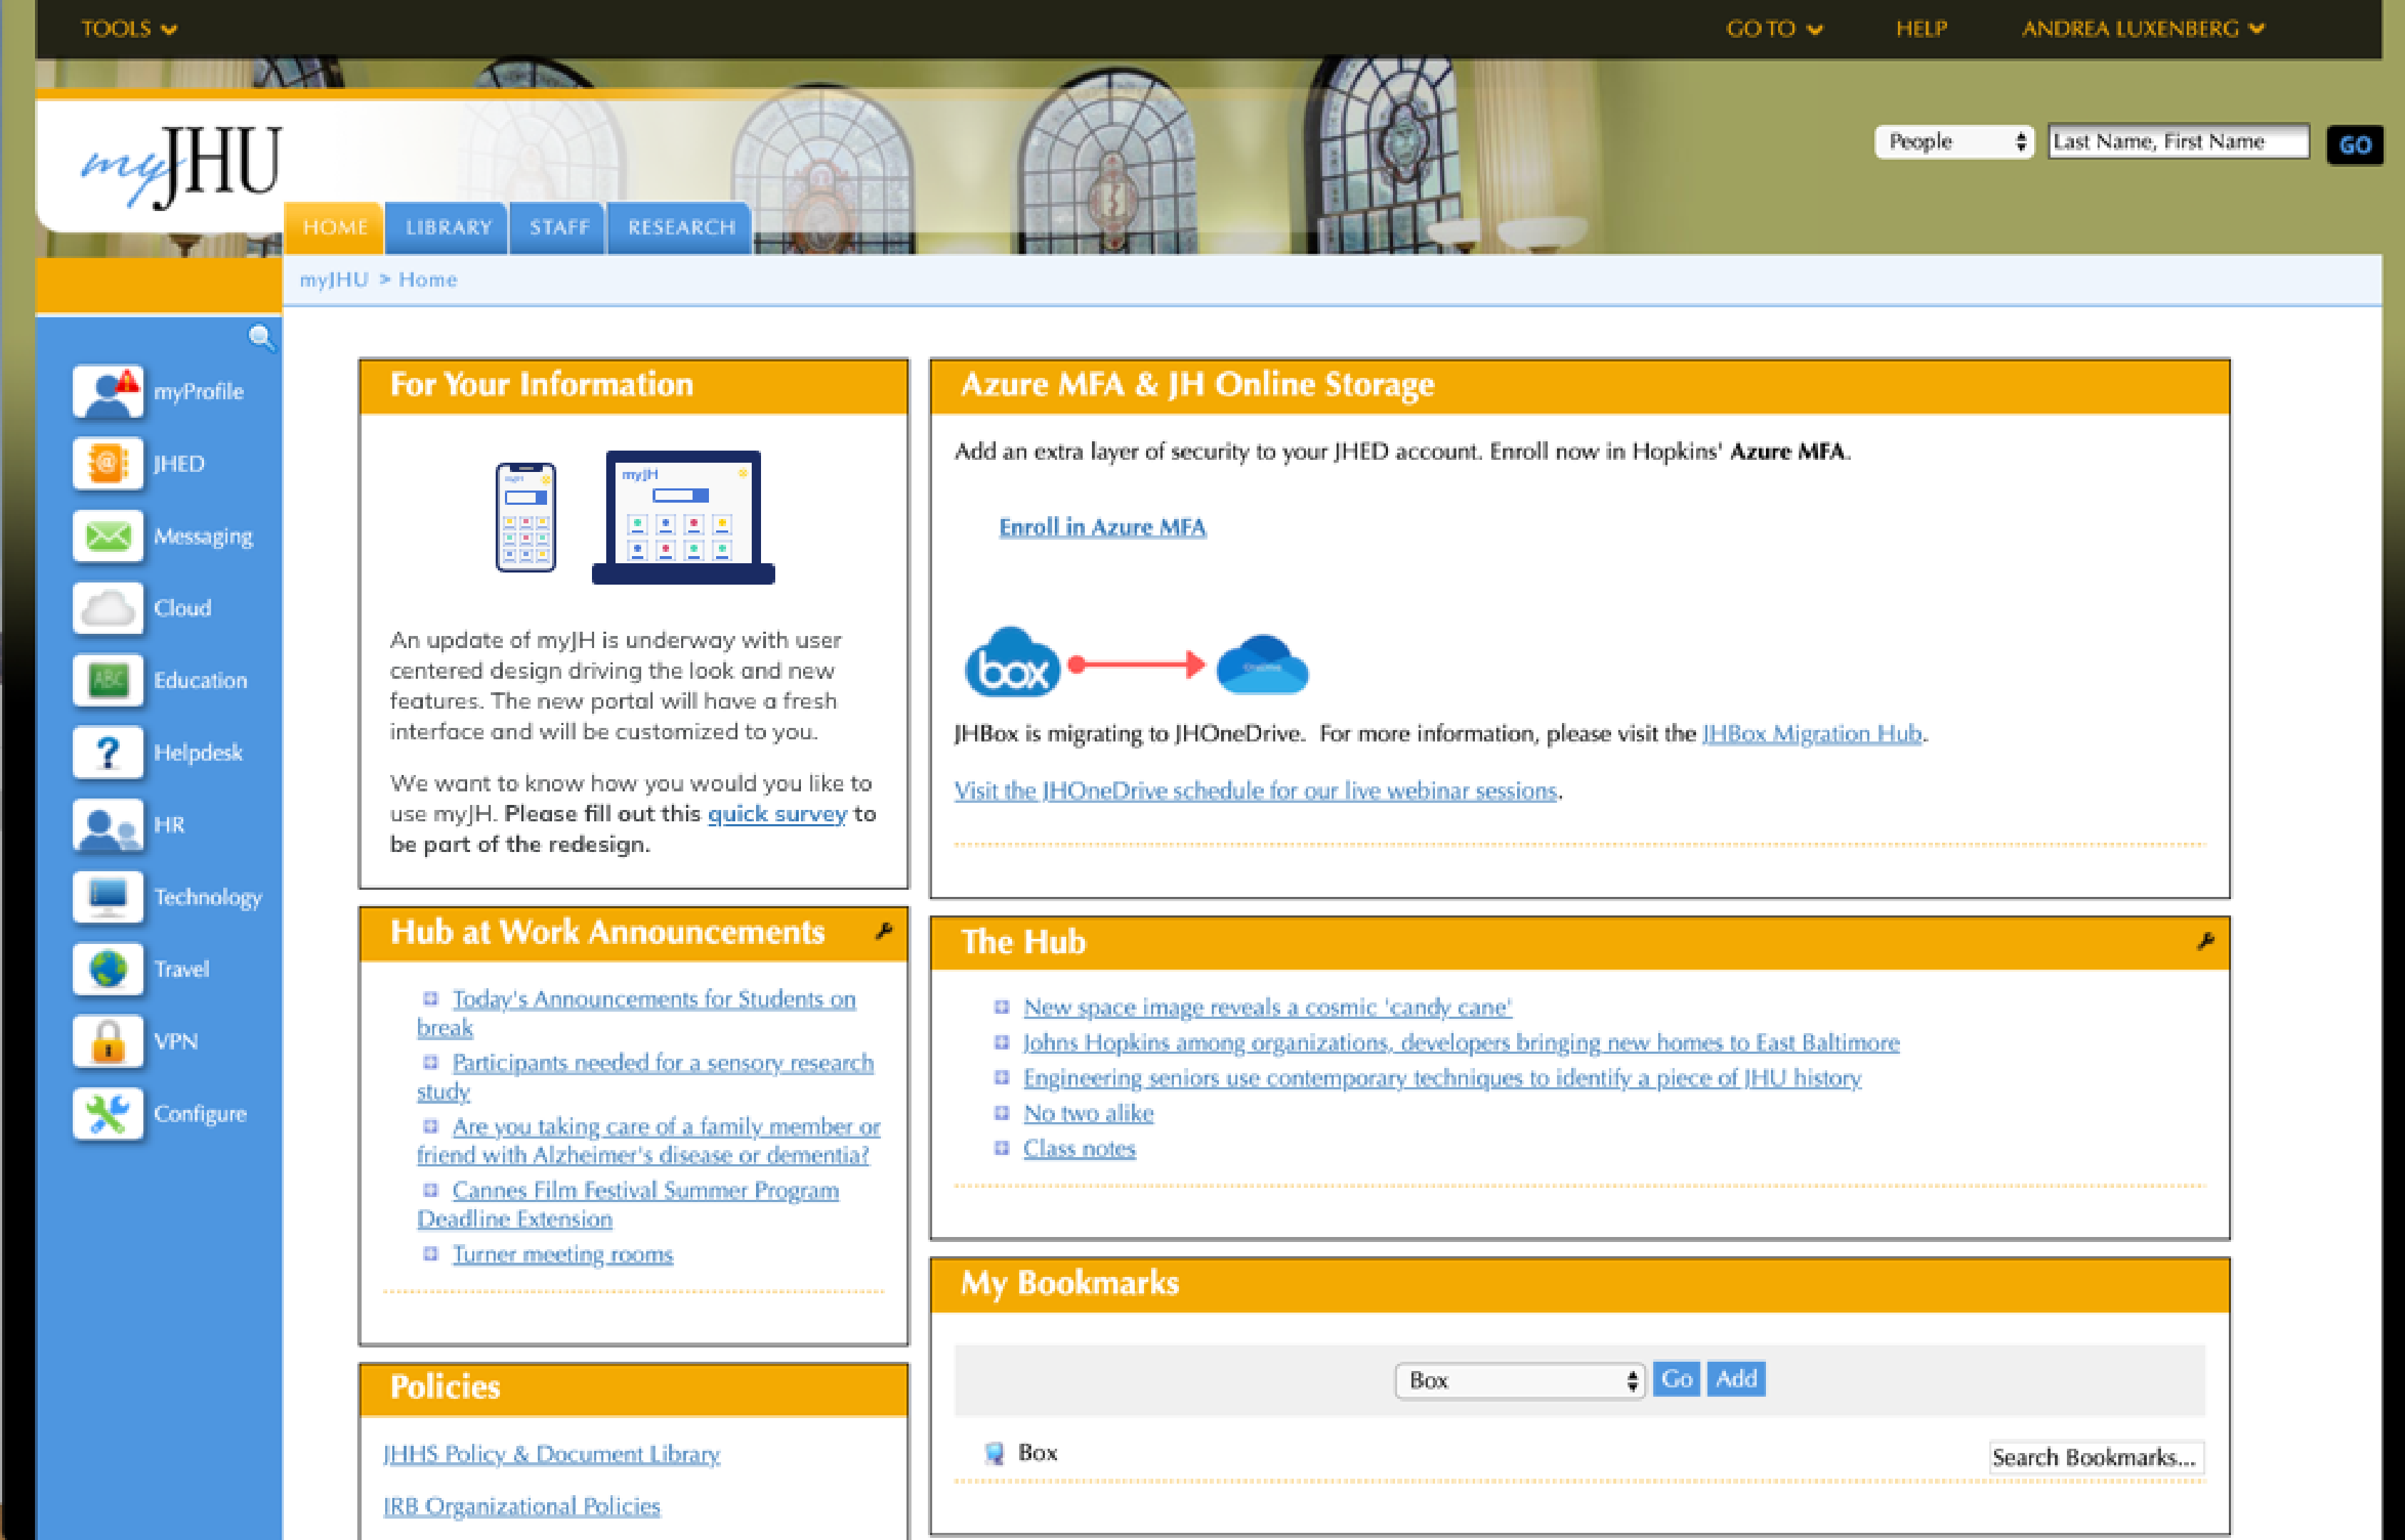Open the Class notes link
2405x1540 pixels.
[1078, 1148]
